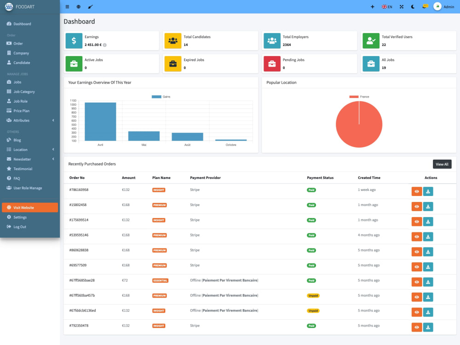
Task: Download invoice for order #67ff5685bae28
Action: pos(428,282)
